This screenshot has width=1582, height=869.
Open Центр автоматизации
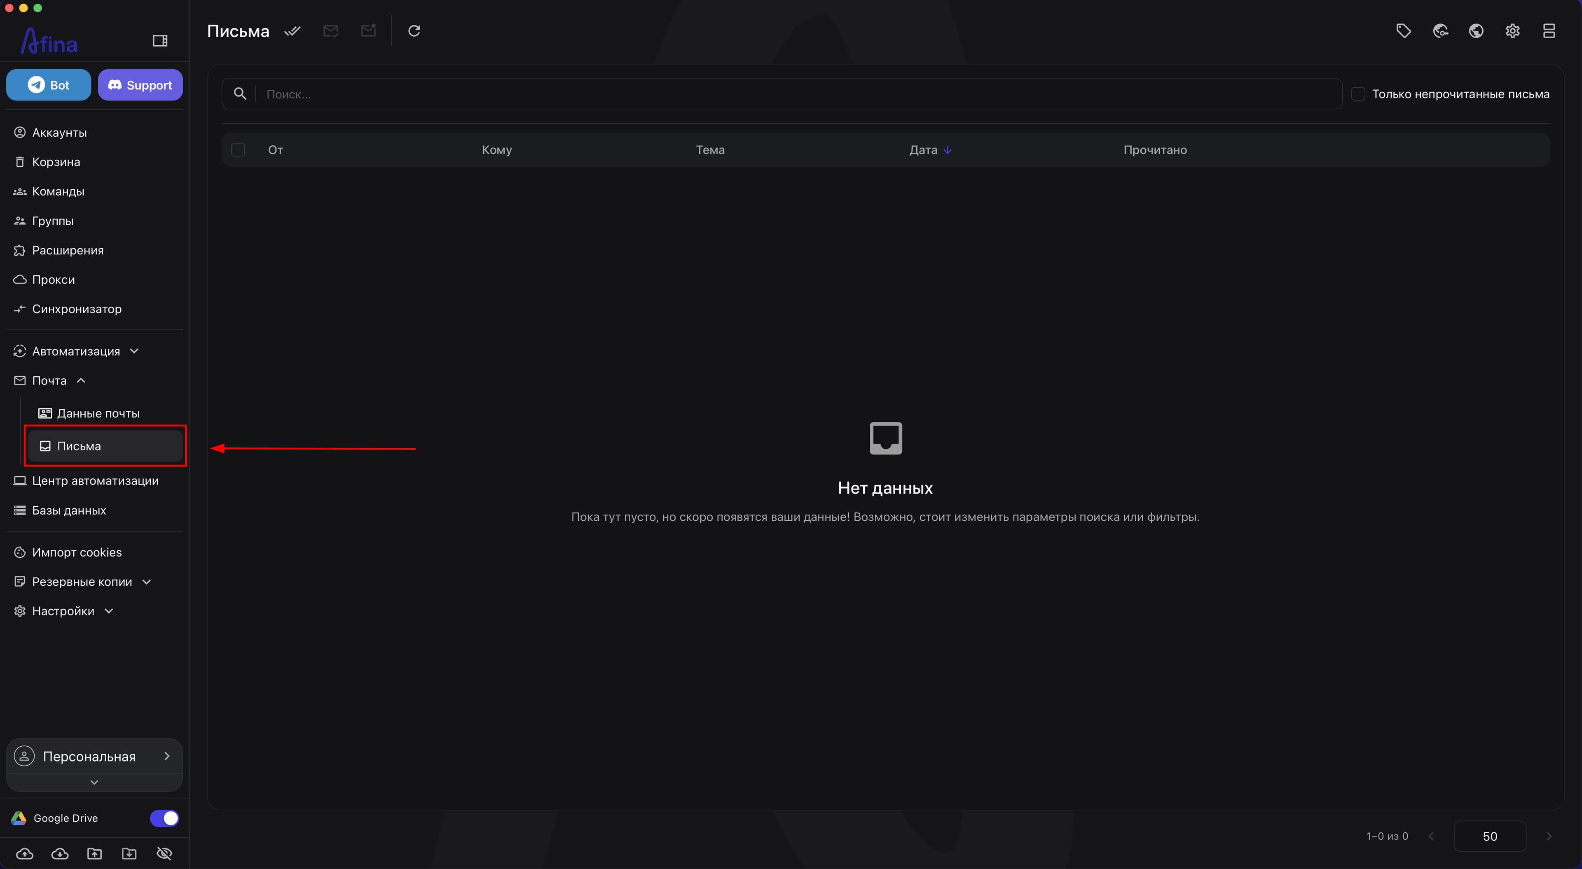coord(95,481)
